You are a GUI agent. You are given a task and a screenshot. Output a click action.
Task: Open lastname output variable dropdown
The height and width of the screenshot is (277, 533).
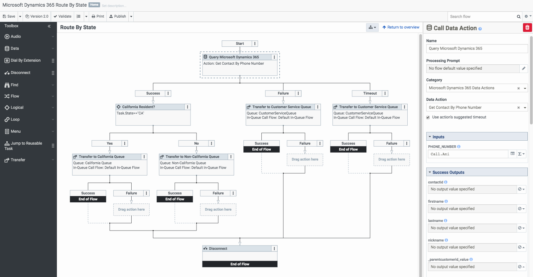tap(521, 228)
